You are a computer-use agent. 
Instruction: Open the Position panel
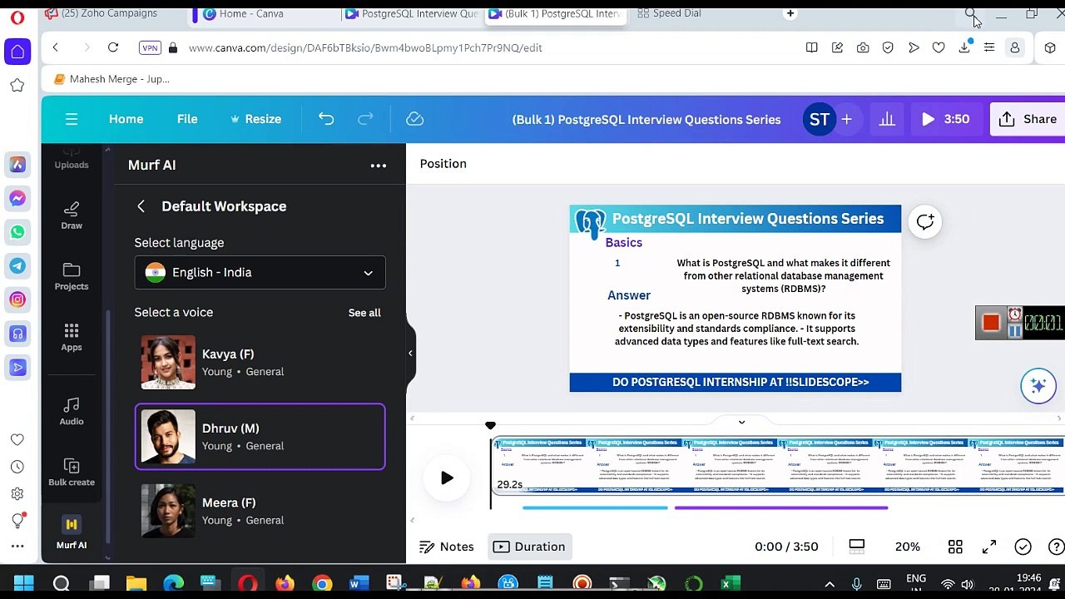[443, 164]
